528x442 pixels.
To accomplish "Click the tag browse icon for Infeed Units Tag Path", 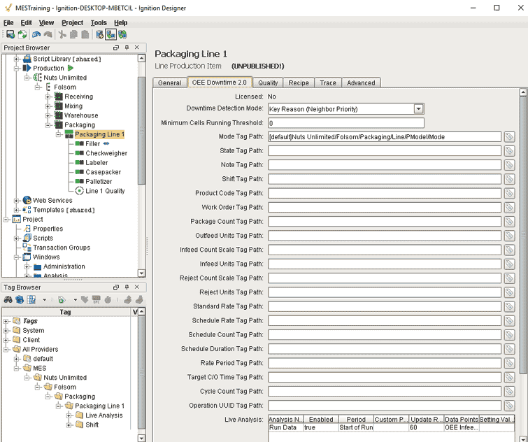I will point(509,264).
